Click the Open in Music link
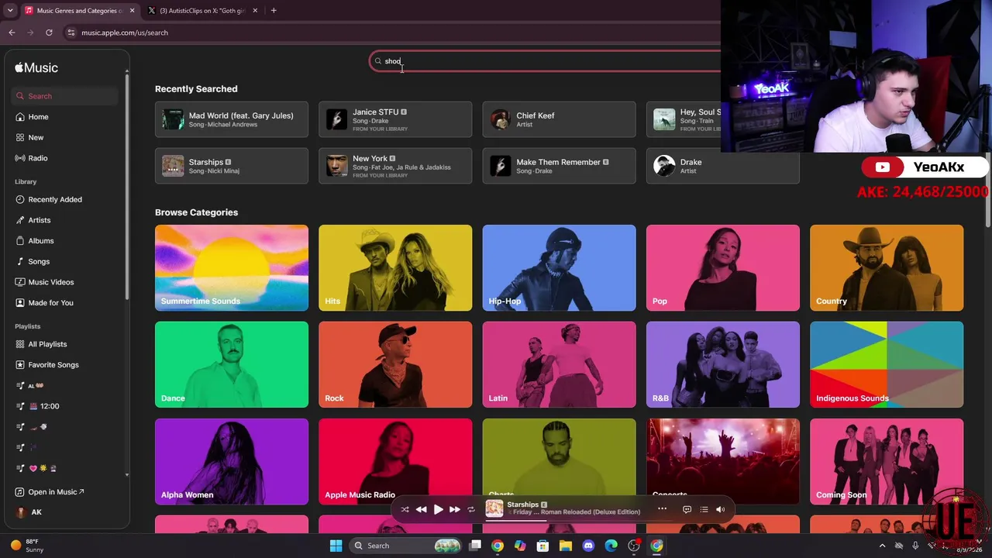The height and width of the screenshot is (558, 992). pyautogui.click(x=56, y=492)
